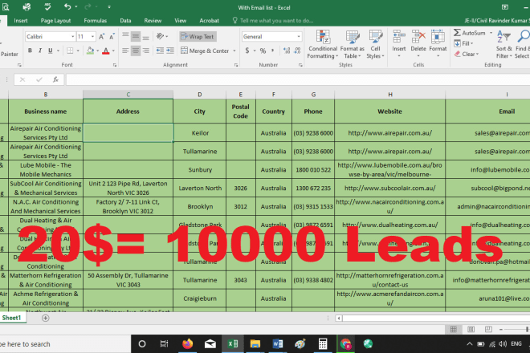Open Conditional Formatting menu

pyautogui.click(x=323, y=44)
